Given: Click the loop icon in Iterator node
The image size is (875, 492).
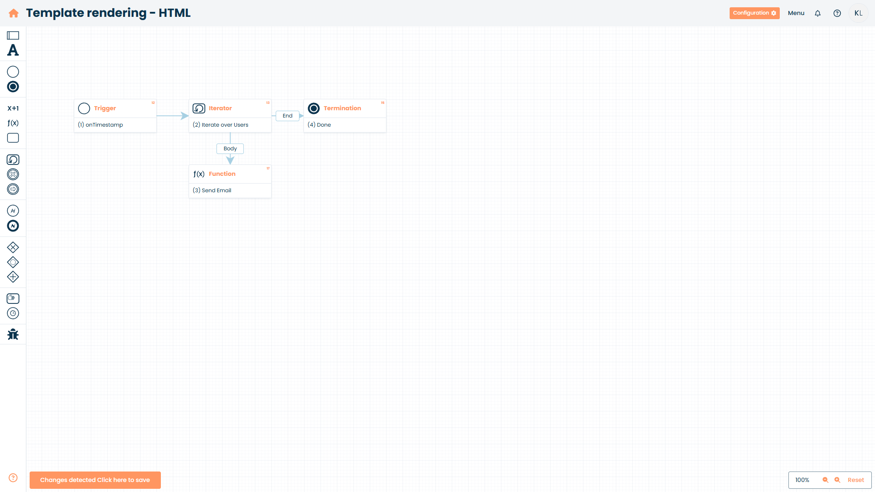Looking at the screenshot, I should pos(199,108).
